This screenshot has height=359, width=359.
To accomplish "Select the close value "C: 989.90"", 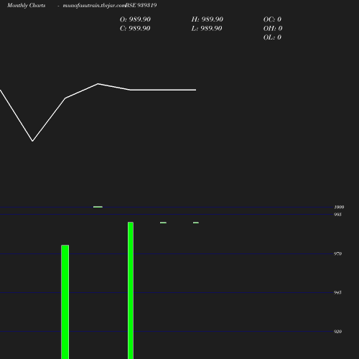I will [x=135, y=29].
